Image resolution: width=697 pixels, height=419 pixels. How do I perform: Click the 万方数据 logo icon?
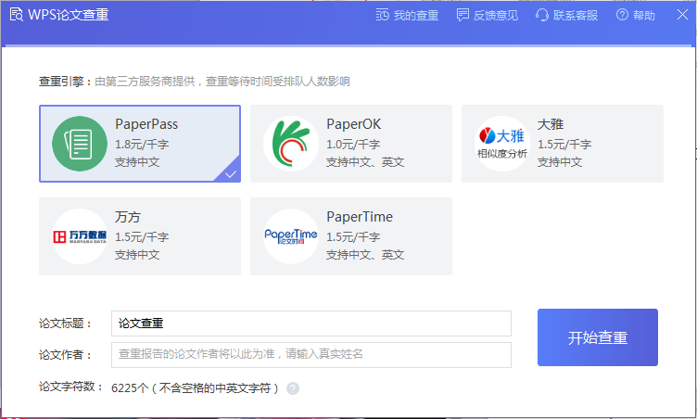pos(80,236)
